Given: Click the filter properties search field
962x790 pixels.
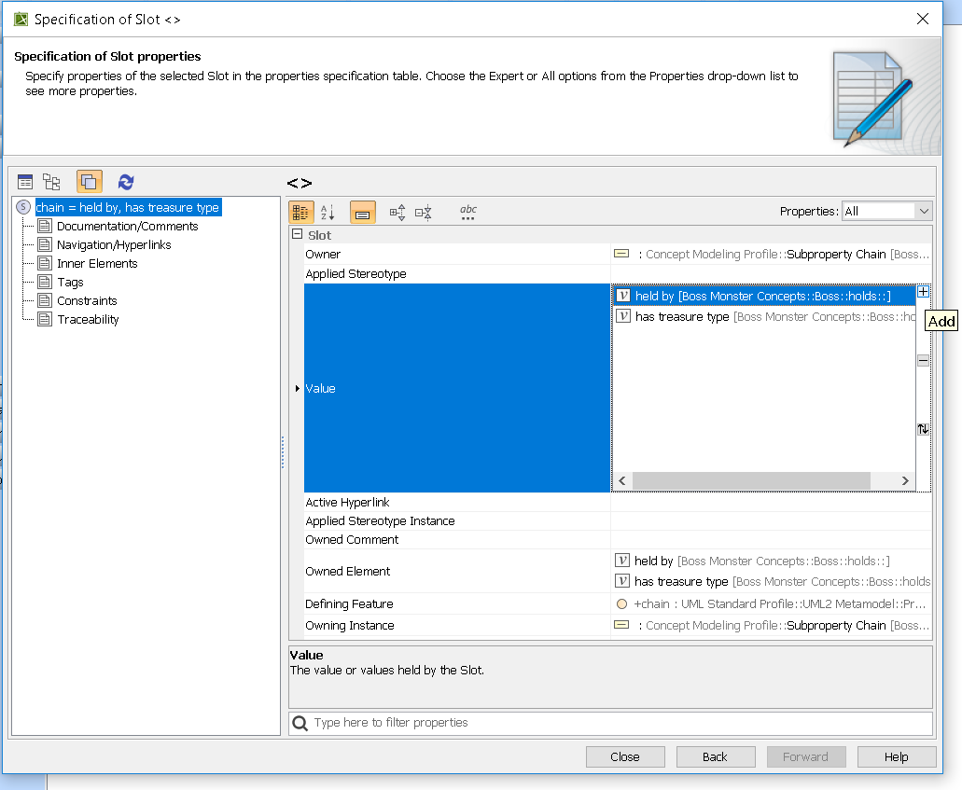Looking at the screenshot, I should coord(616,723).
